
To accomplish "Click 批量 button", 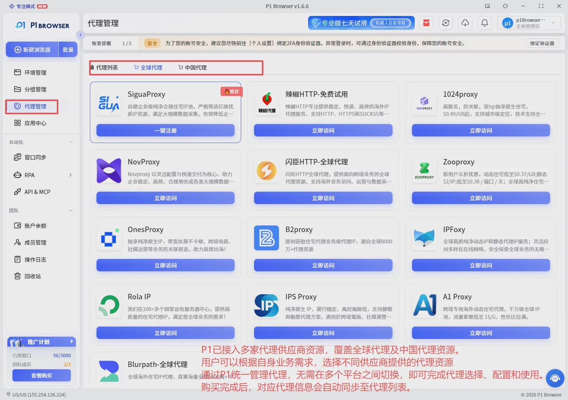I will click(x=68, y=50).
